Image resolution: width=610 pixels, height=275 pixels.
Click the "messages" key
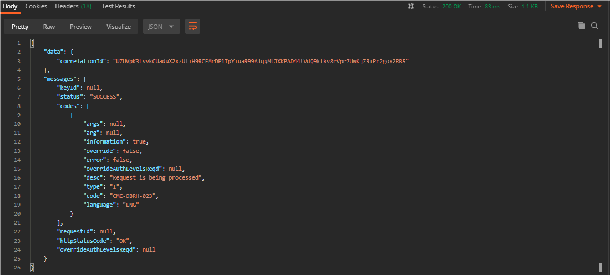[x=60, y=79]
